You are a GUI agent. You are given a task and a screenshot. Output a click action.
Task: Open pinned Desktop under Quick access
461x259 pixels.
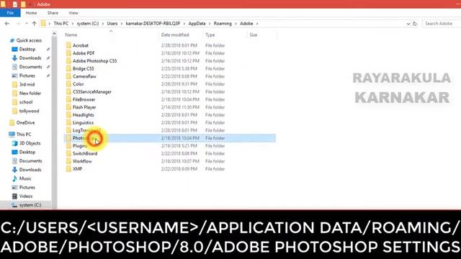[x=27, y=49]
